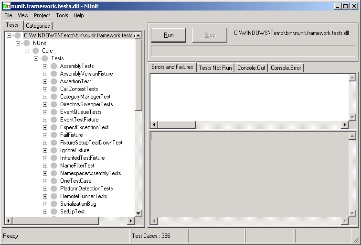Minimize the NUnit window
Image resolution: width=361 pixels, height=245 pixels.
tap(338, 6)
